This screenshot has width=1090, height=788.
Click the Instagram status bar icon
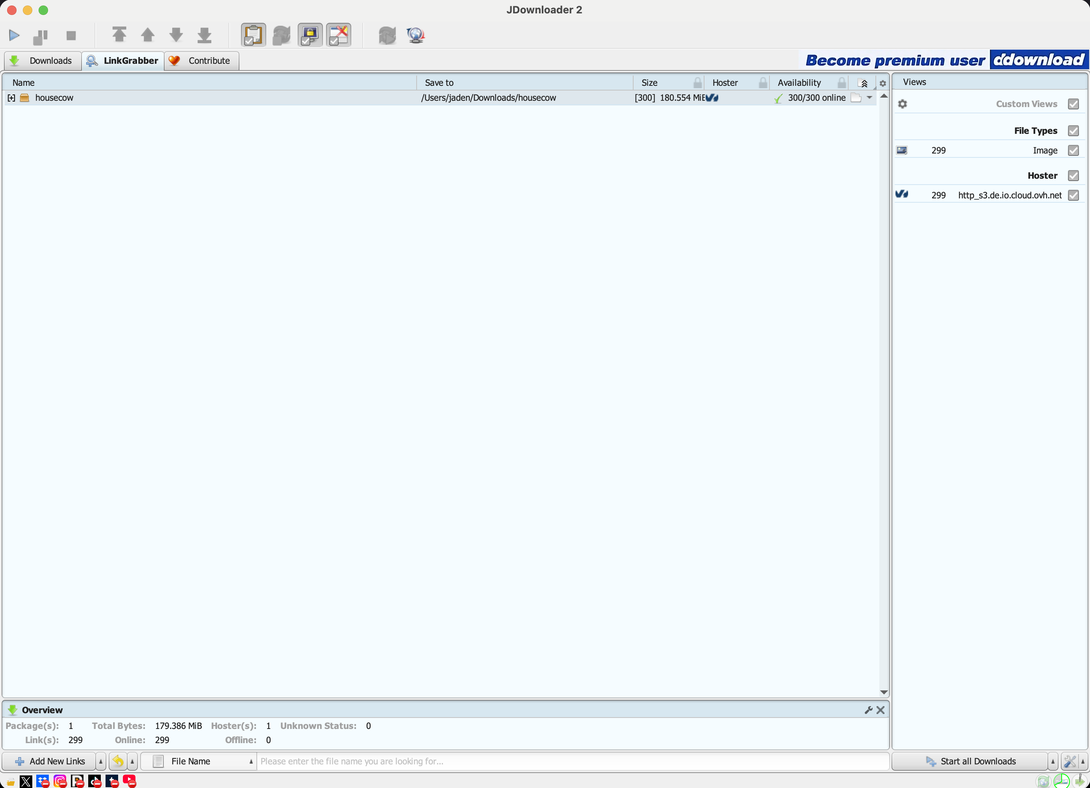(60, 781)
